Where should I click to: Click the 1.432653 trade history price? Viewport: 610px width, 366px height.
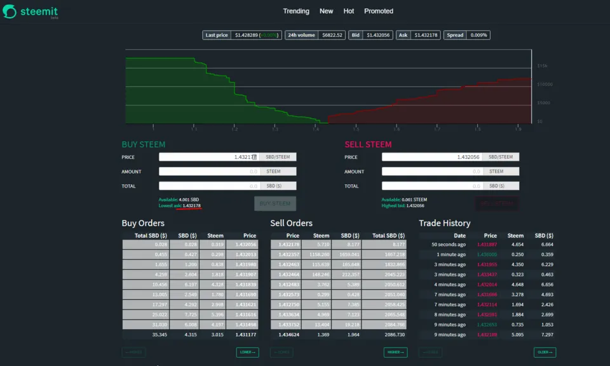coord(487,325)
